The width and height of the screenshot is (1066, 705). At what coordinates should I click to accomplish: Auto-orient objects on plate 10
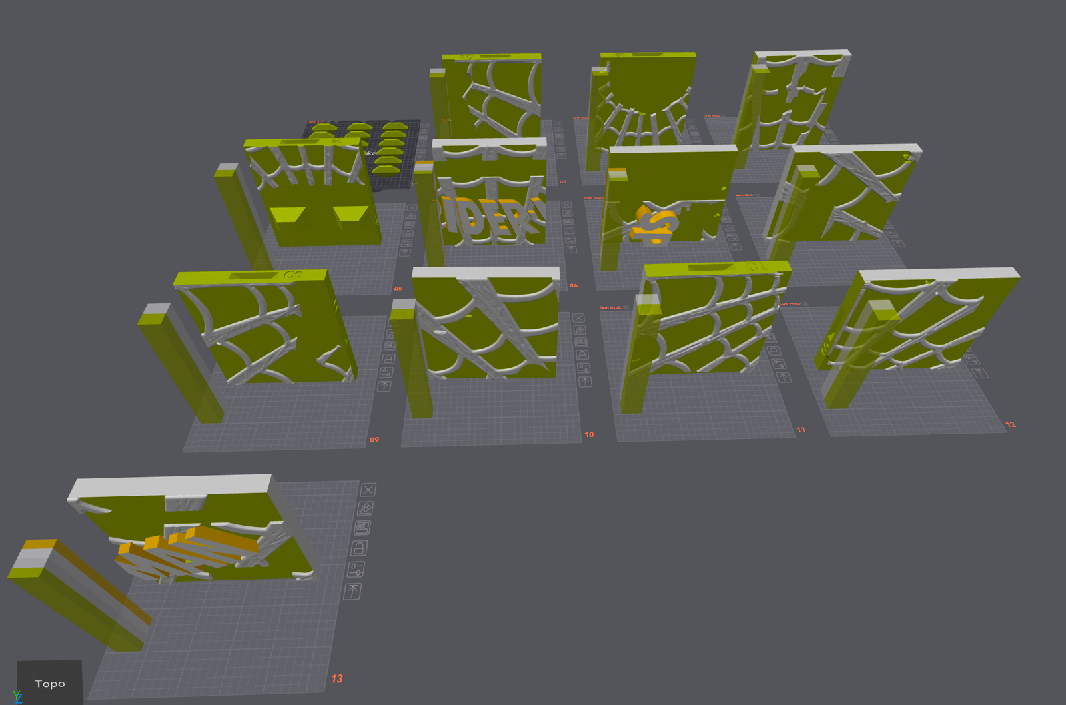click(x=579, y=330)
